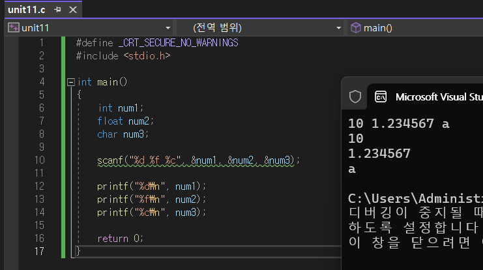Click the C:\Users\Administ path in console

click(415, 198)
